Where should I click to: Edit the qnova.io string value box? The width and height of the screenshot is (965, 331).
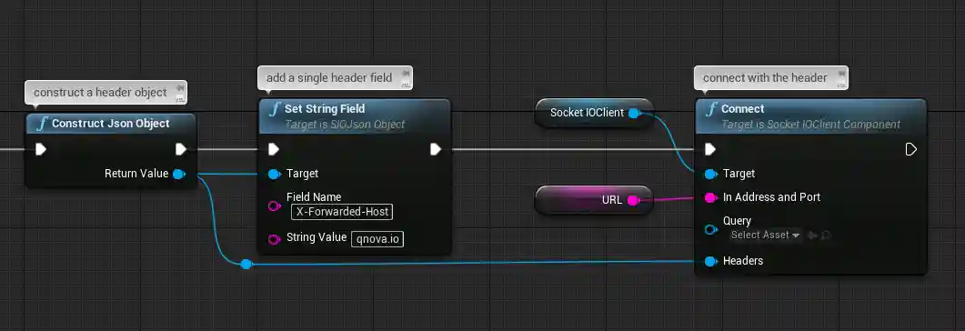pyautogui.click(x=377, y=239)
